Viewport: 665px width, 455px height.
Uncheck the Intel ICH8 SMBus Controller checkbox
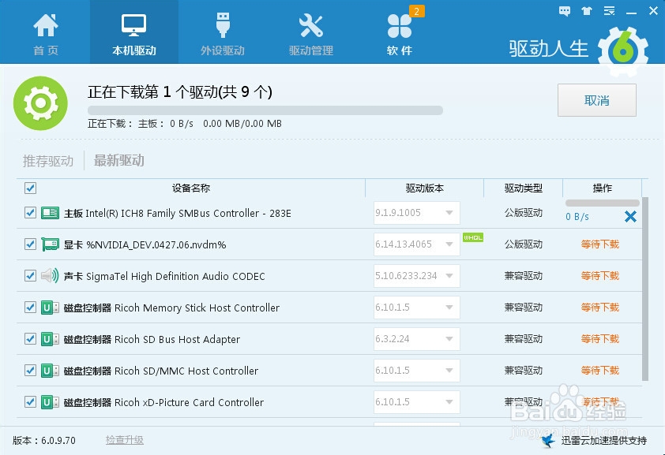[30, 213]
